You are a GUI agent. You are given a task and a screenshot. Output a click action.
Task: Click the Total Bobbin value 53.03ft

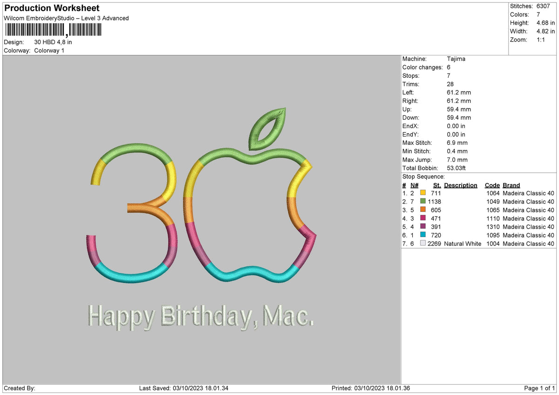pyautogui.click(x=456, y=168)
